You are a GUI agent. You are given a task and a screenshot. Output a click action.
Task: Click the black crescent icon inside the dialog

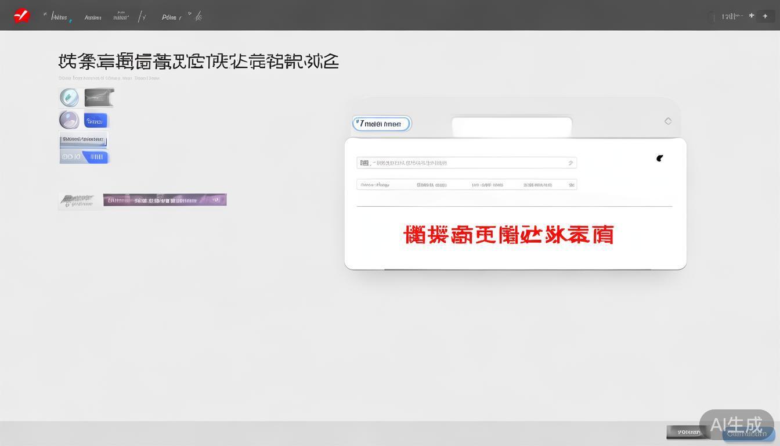coord(660,158)
